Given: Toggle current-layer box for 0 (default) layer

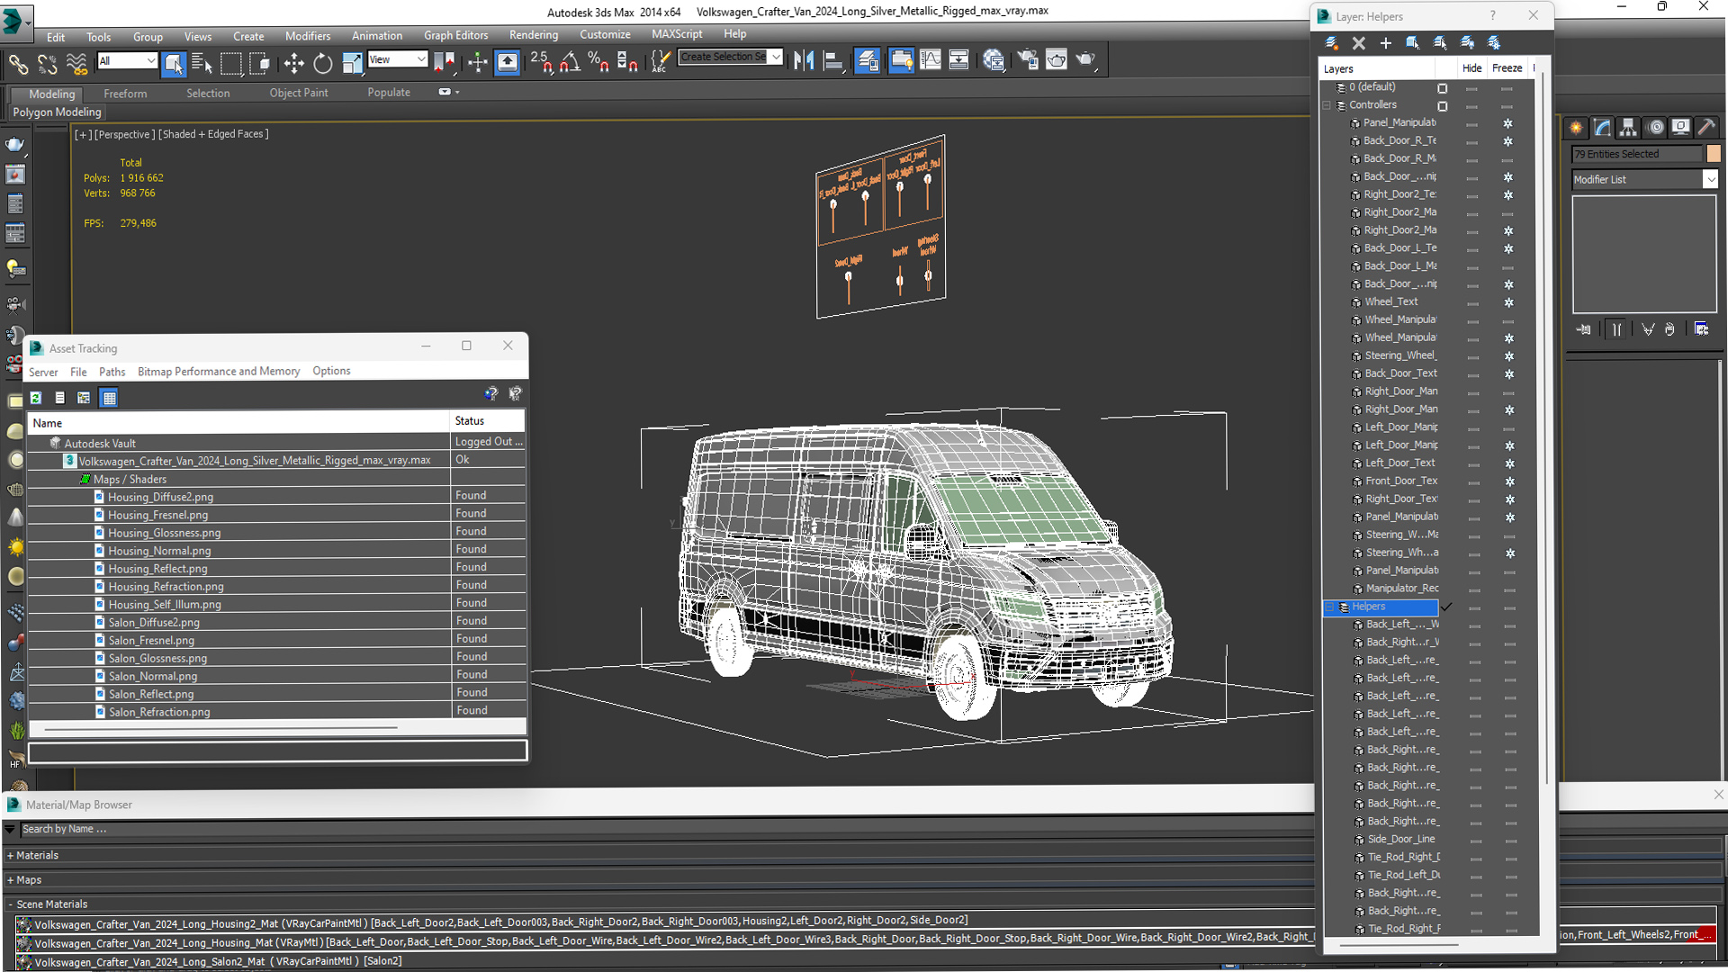Looking at the screenshot, I should pos(1442,87).
